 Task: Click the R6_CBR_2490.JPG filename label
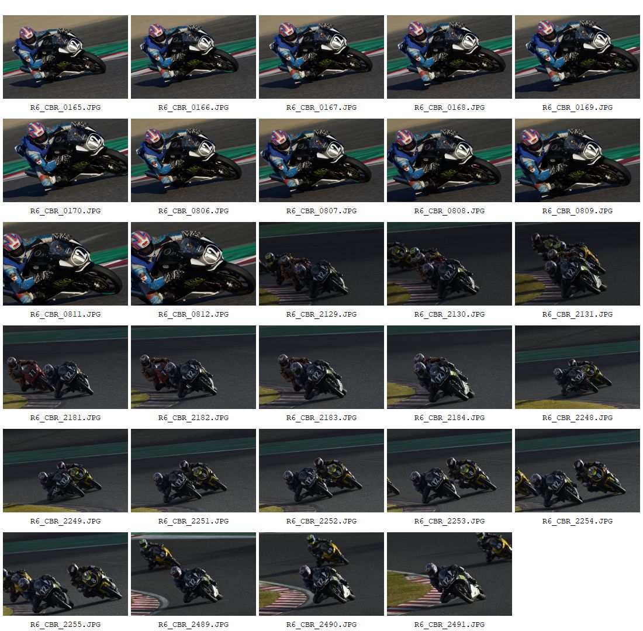pos(321,625)
